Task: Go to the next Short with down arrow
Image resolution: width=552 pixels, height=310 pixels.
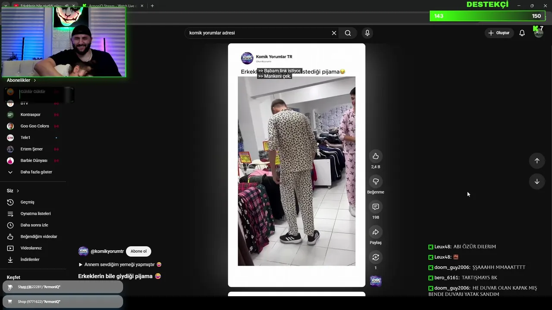Action: coord(537,182)
